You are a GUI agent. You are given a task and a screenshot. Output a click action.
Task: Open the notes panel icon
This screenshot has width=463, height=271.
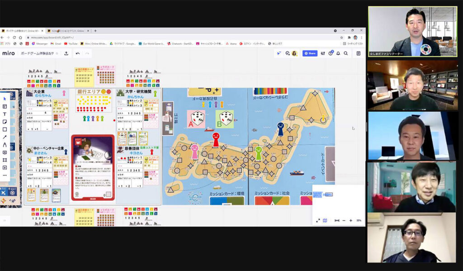pyautogui.click(x=359, y=53)
